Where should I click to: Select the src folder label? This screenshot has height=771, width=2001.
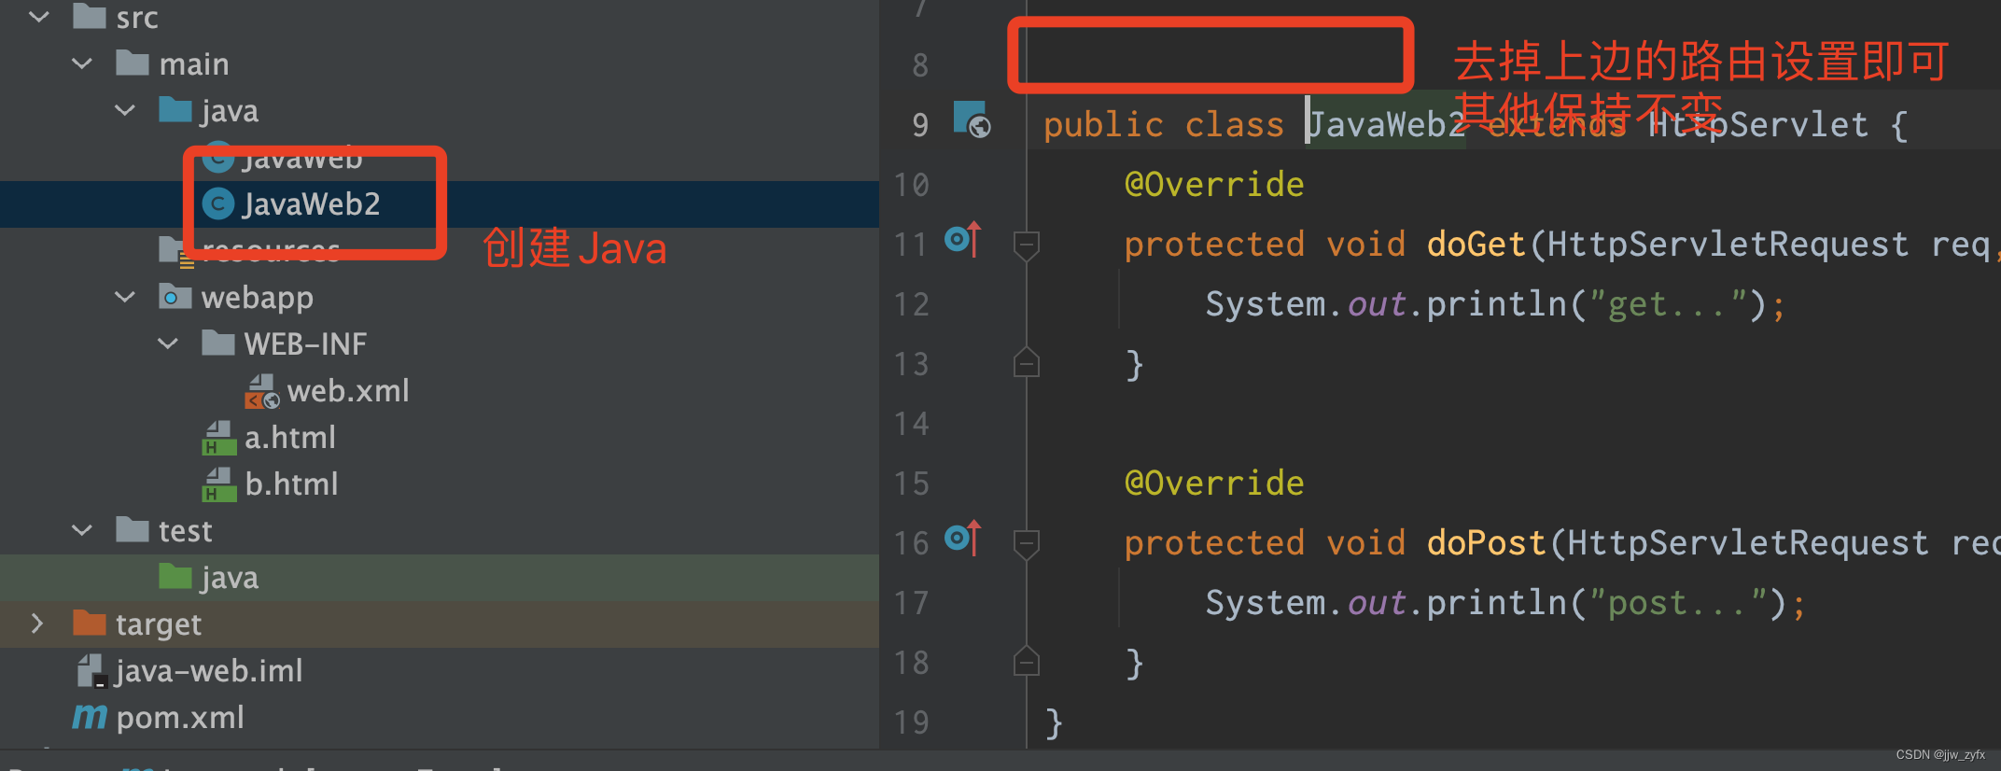pos(137,17)
